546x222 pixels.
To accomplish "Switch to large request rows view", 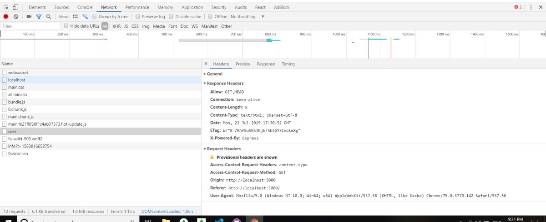I will [76, 17].
